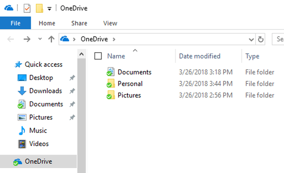
Task: Expand the chevron after OneDrive in address bar
Action: [114, 39]
